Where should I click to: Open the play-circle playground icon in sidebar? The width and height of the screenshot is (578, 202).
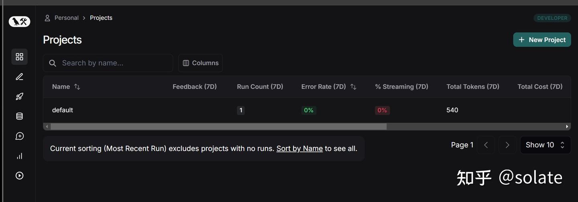pyautogui.click(x=19, y=175)
